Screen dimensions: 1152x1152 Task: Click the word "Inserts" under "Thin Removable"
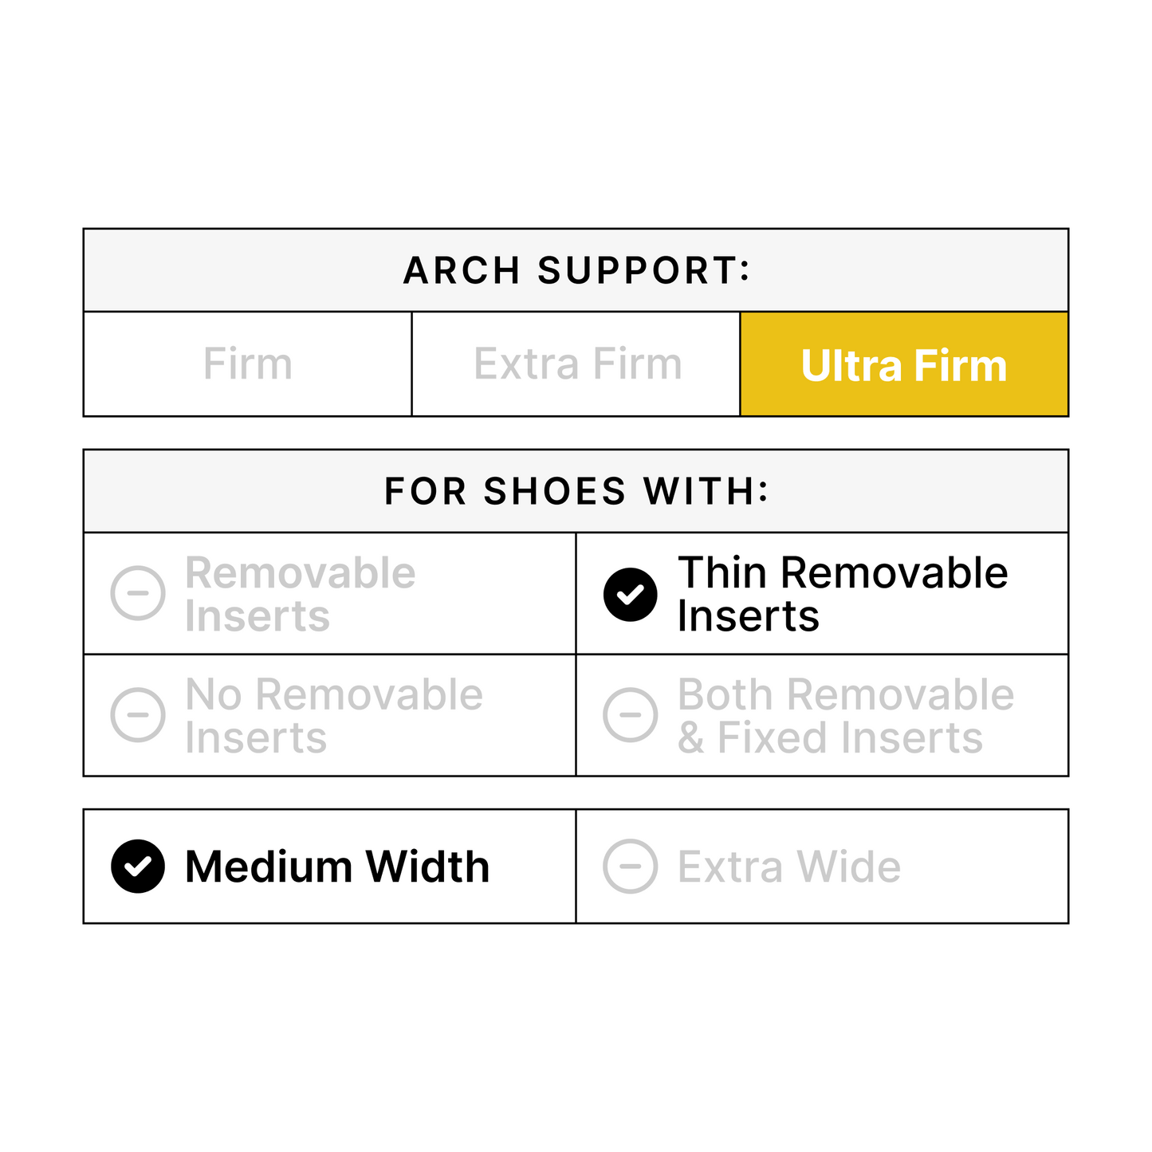click(748, 616)
